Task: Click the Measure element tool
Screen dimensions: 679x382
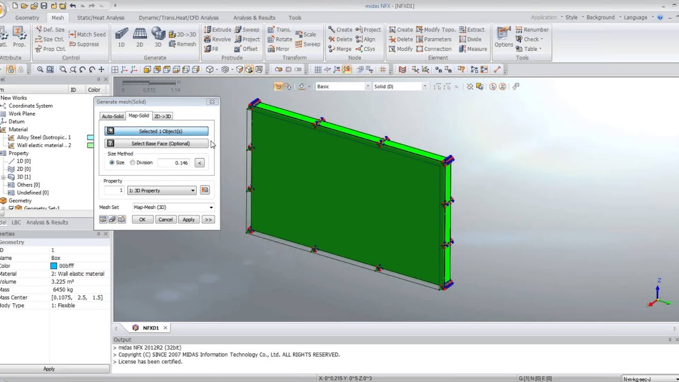Action: 473,49
